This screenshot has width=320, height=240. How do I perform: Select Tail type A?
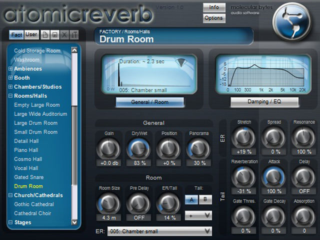coord(191,199)
